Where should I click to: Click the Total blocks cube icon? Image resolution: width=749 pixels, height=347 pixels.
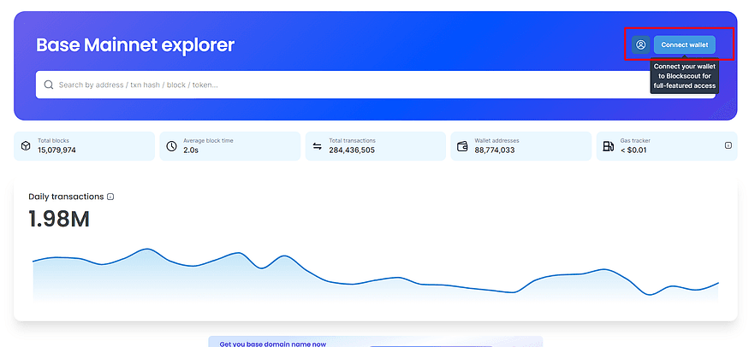26,146
